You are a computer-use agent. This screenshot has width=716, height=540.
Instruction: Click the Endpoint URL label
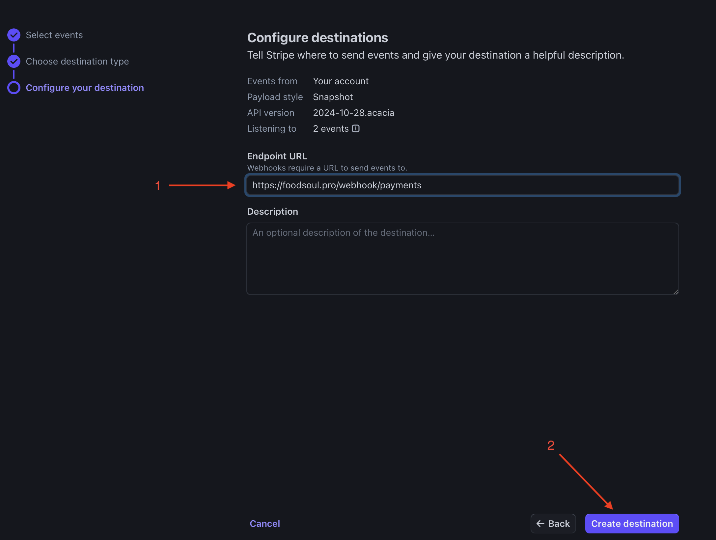[x=277, y=156]
